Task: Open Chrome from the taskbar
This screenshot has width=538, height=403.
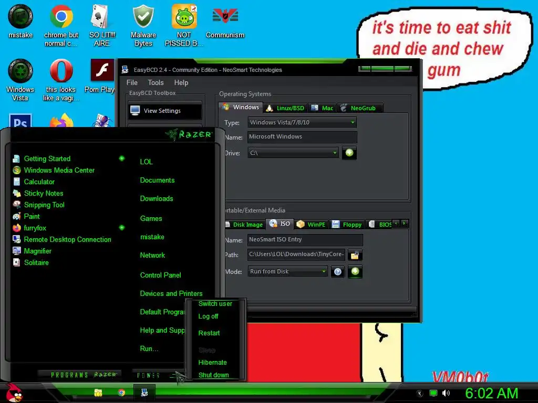Action: [121, 393]
